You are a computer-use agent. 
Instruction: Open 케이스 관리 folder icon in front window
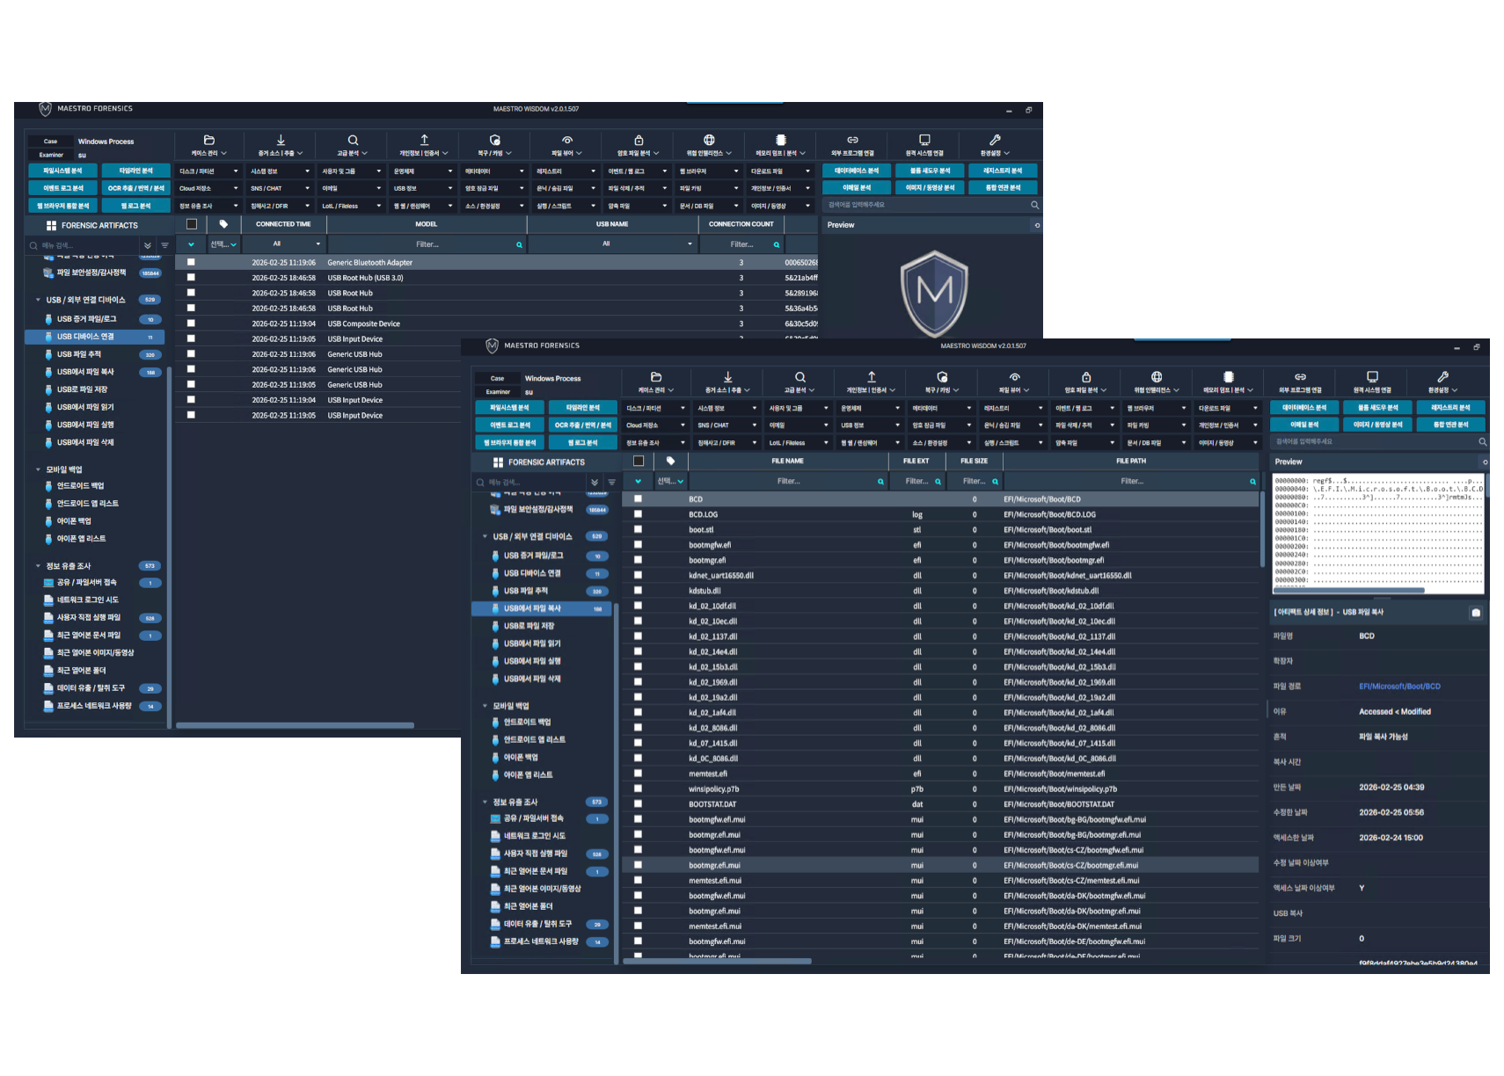pos(656,377)
